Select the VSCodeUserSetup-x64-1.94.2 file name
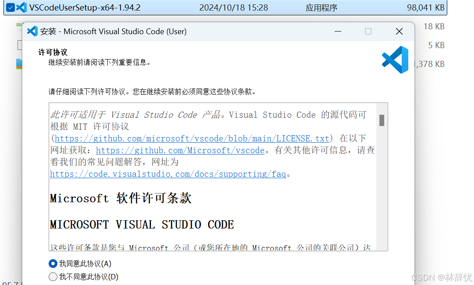 point(85,7)
